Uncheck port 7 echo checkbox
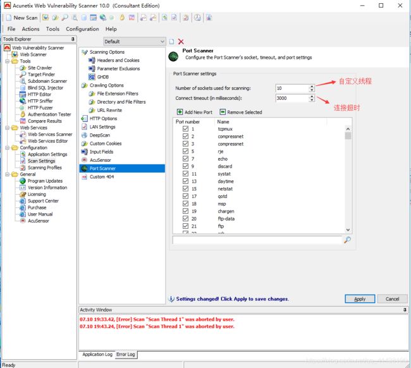 185,159
